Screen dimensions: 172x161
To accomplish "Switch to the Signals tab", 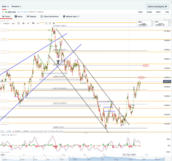I will click(31, 17).
